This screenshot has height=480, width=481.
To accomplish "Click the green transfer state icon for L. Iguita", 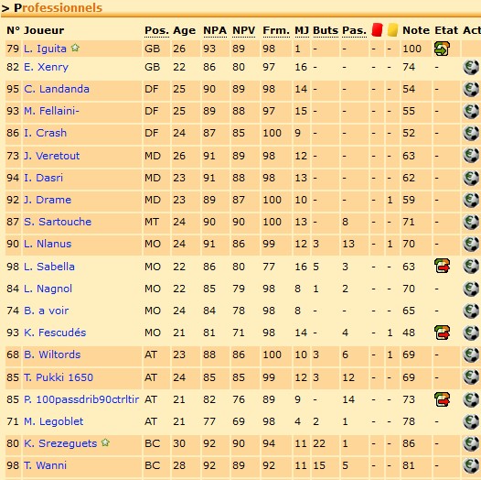I will [x=442, y=49].
